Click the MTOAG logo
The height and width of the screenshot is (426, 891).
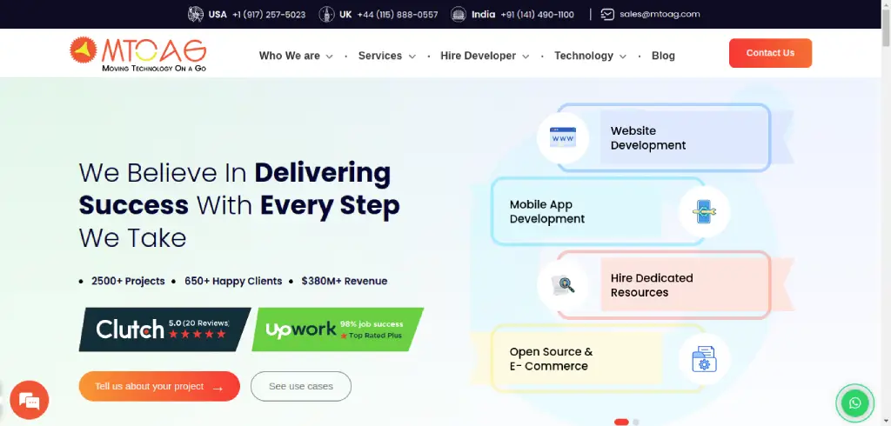point(137,54)
